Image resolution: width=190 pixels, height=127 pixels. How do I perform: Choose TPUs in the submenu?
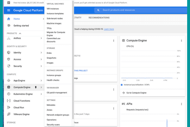49,28
